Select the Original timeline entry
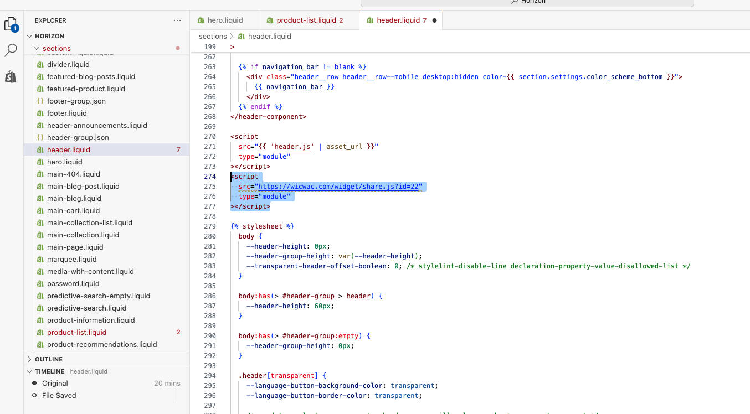The height and width of the screenshot is (414, 750). point(55,384)
